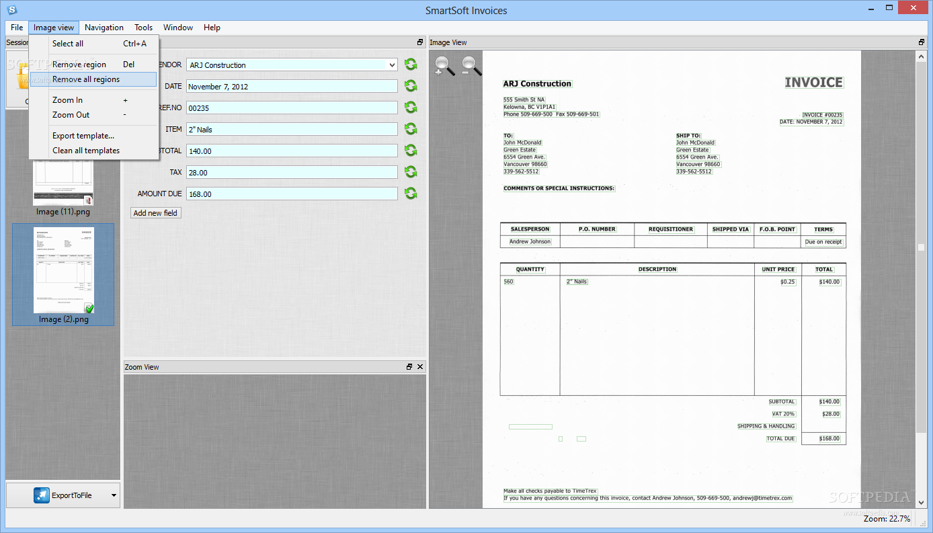Choose Zoom Out from the menu
The image size is (933, 533).
(x=93, y=115)
